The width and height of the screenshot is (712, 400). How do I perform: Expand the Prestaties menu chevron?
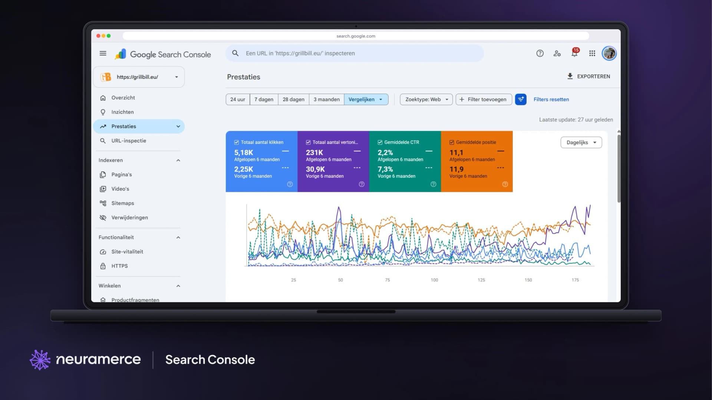click(178, 126)
